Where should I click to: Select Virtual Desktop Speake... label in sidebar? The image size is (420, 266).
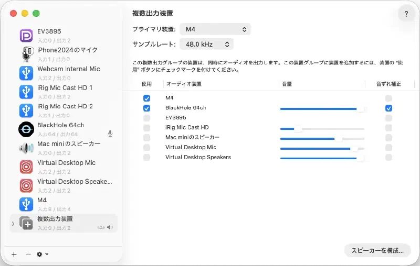click(75, 181)
